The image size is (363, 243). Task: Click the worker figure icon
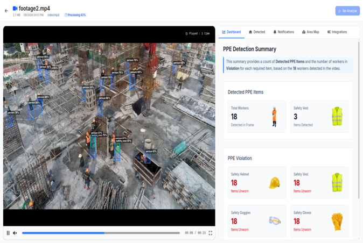pos(274,117)
